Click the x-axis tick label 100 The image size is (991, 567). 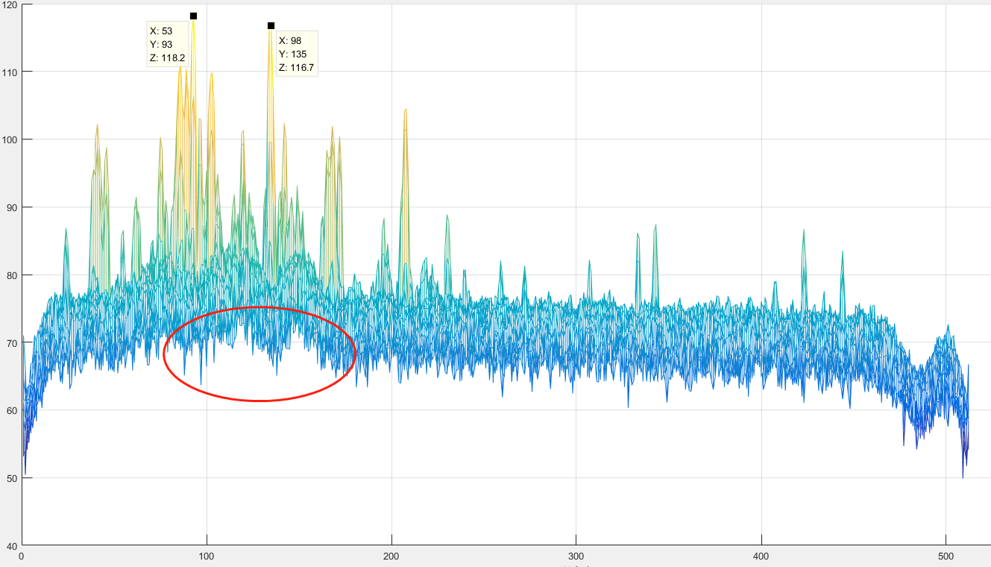pyautogui.click(x=207, y=556)
